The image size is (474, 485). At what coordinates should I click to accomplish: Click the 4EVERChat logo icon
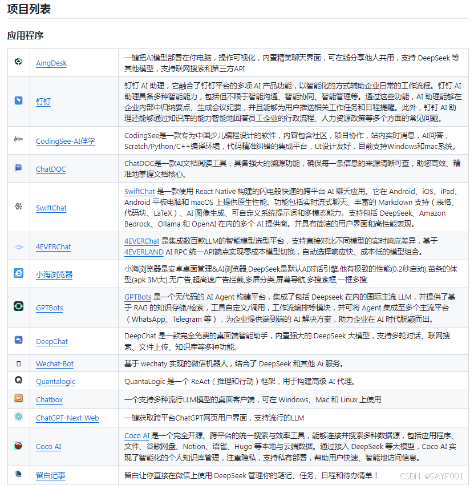click(x=19, y=247)
